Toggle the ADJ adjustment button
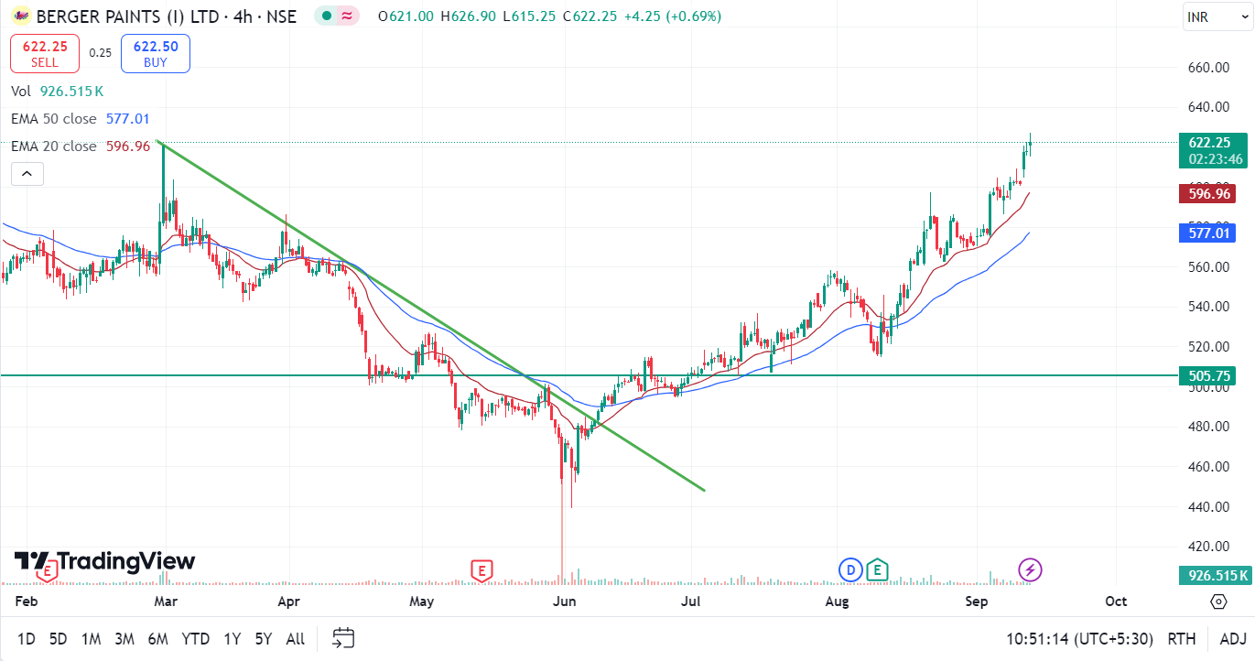 1233,639
